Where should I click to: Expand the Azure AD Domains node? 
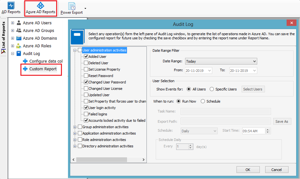pyautogui.click(x=13, y=38)
